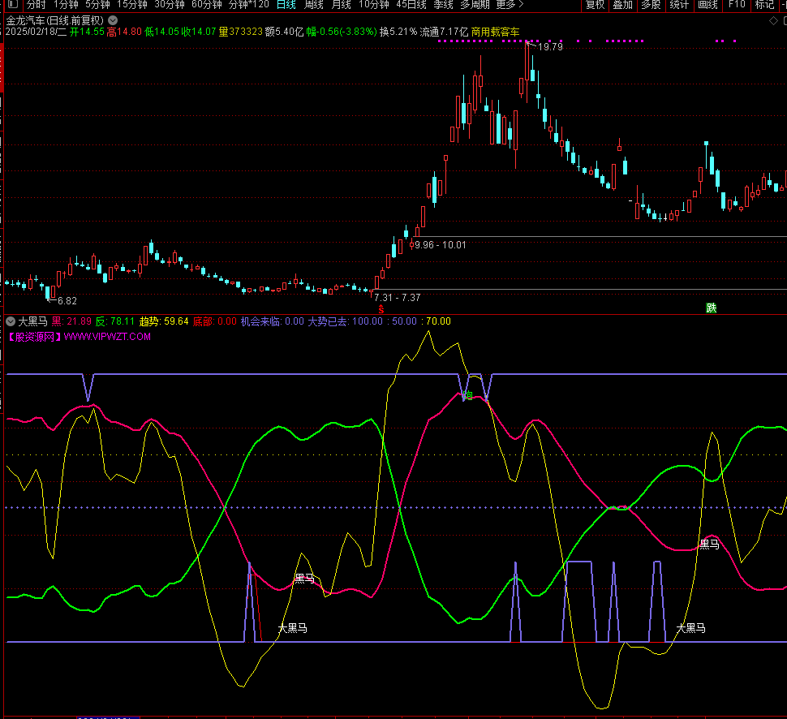Viewport: 787px width, 719px height.
Task: Click the 幅-0.56(-3.83%) change value
Action: point(342,32)
